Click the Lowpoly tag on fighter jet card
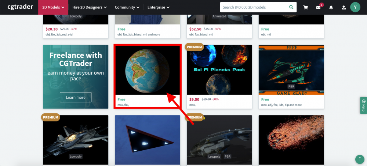The height and width of the screenshot is (166, 367). click(76, 156)
